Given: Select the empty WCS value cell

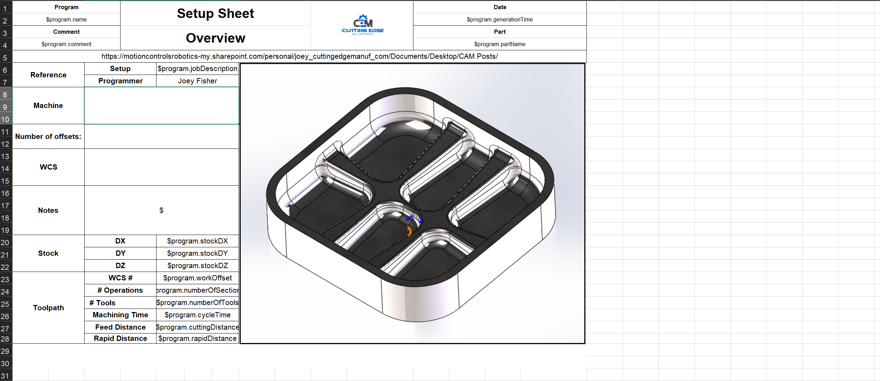Looking at the screenshot, I should (161, 167).
